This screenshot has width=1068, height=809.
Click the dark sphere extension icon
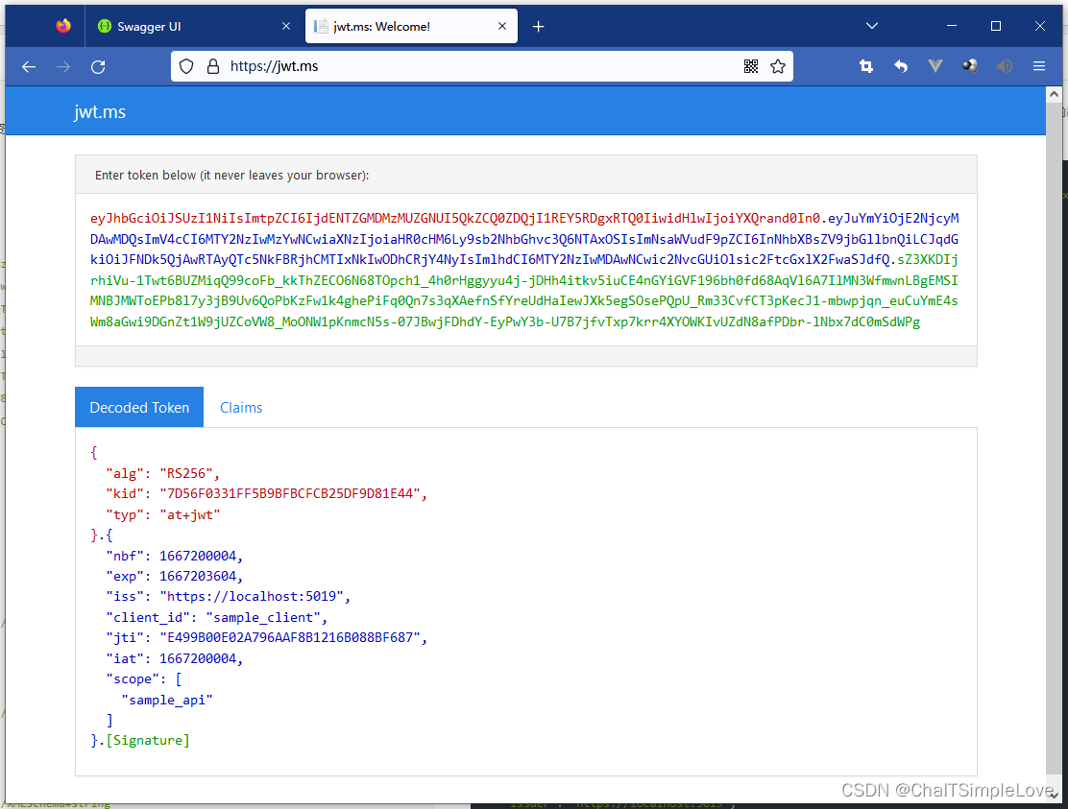coord(970,66)
